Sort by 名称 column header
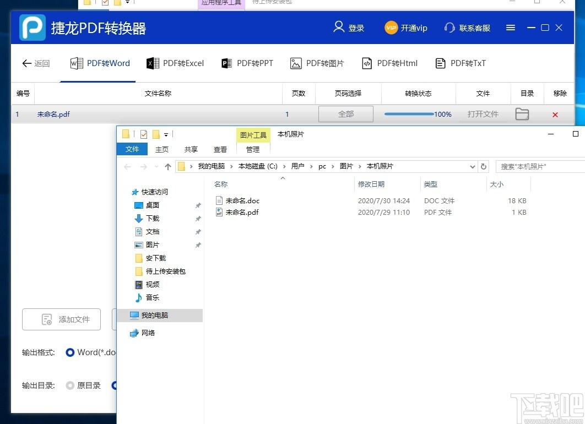This screenshot has height=424, width=585. (x=221, y=184)
